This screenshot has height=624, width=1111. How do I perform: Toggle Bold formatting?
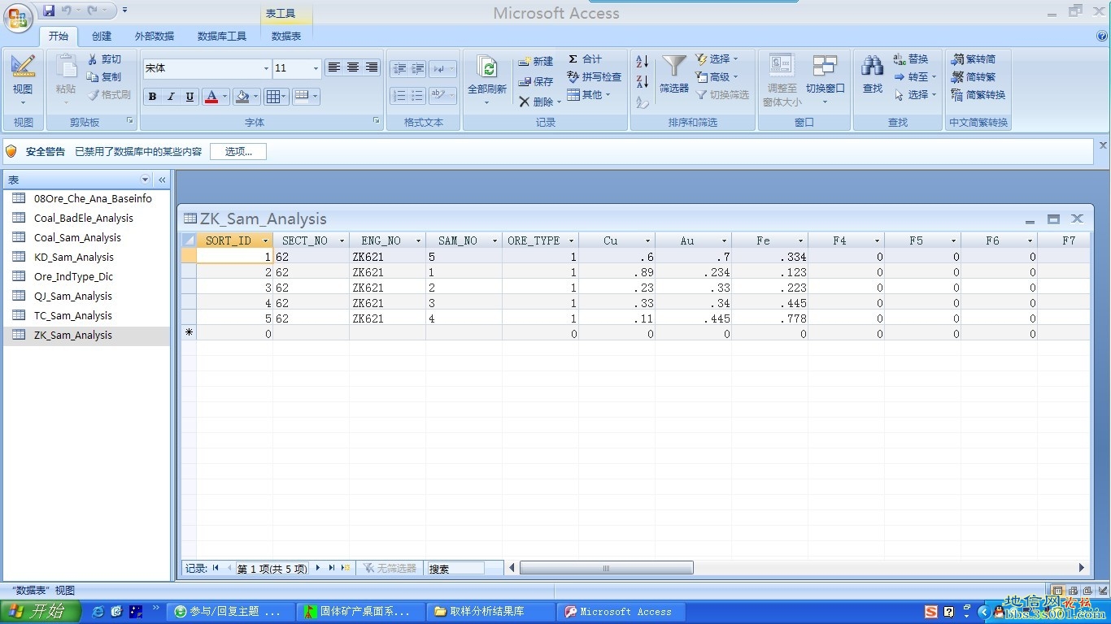click(x=152, y=97)
